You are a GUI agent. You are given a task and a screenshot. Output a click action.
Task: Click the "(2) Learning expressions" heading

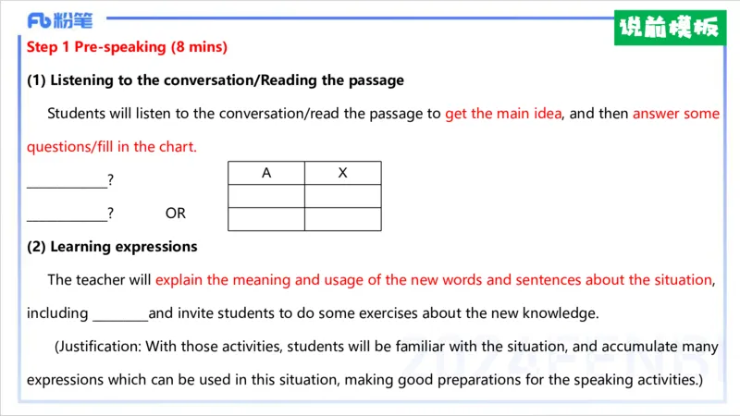pyautogui.click(x=112, y=247)
